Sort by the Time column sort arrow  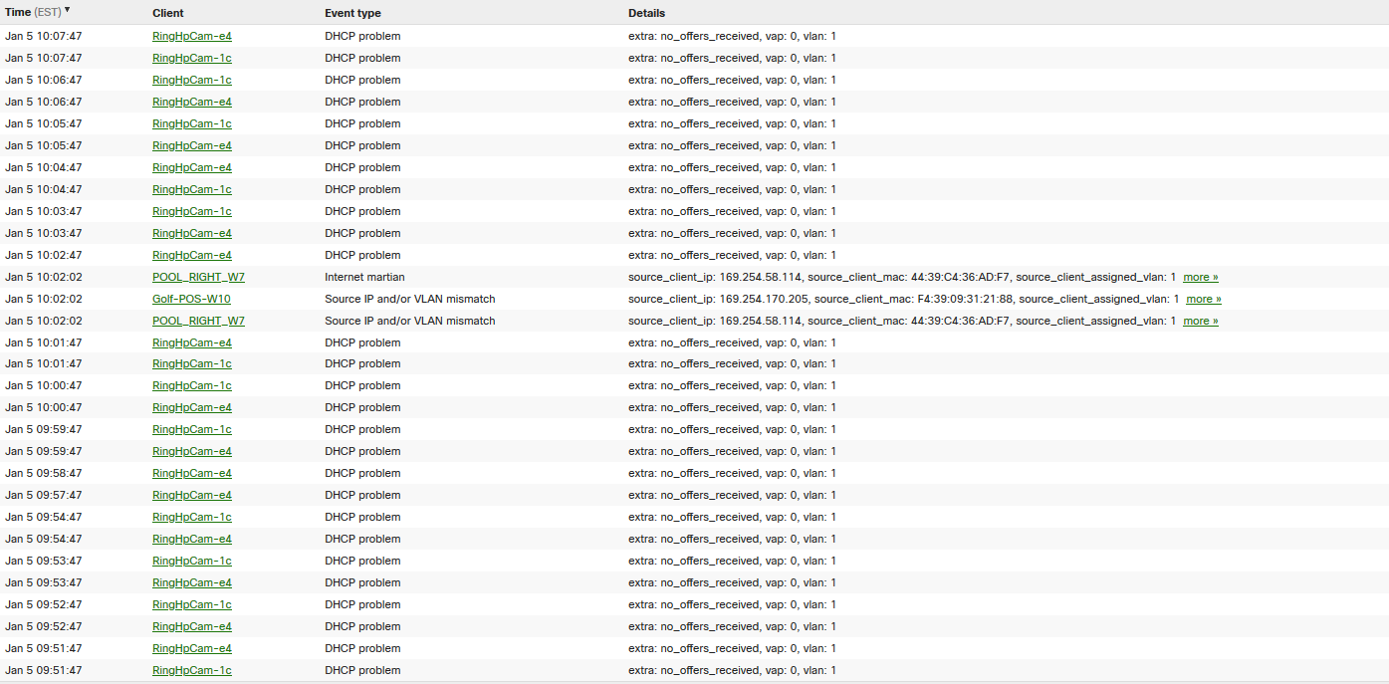point(68,10)
